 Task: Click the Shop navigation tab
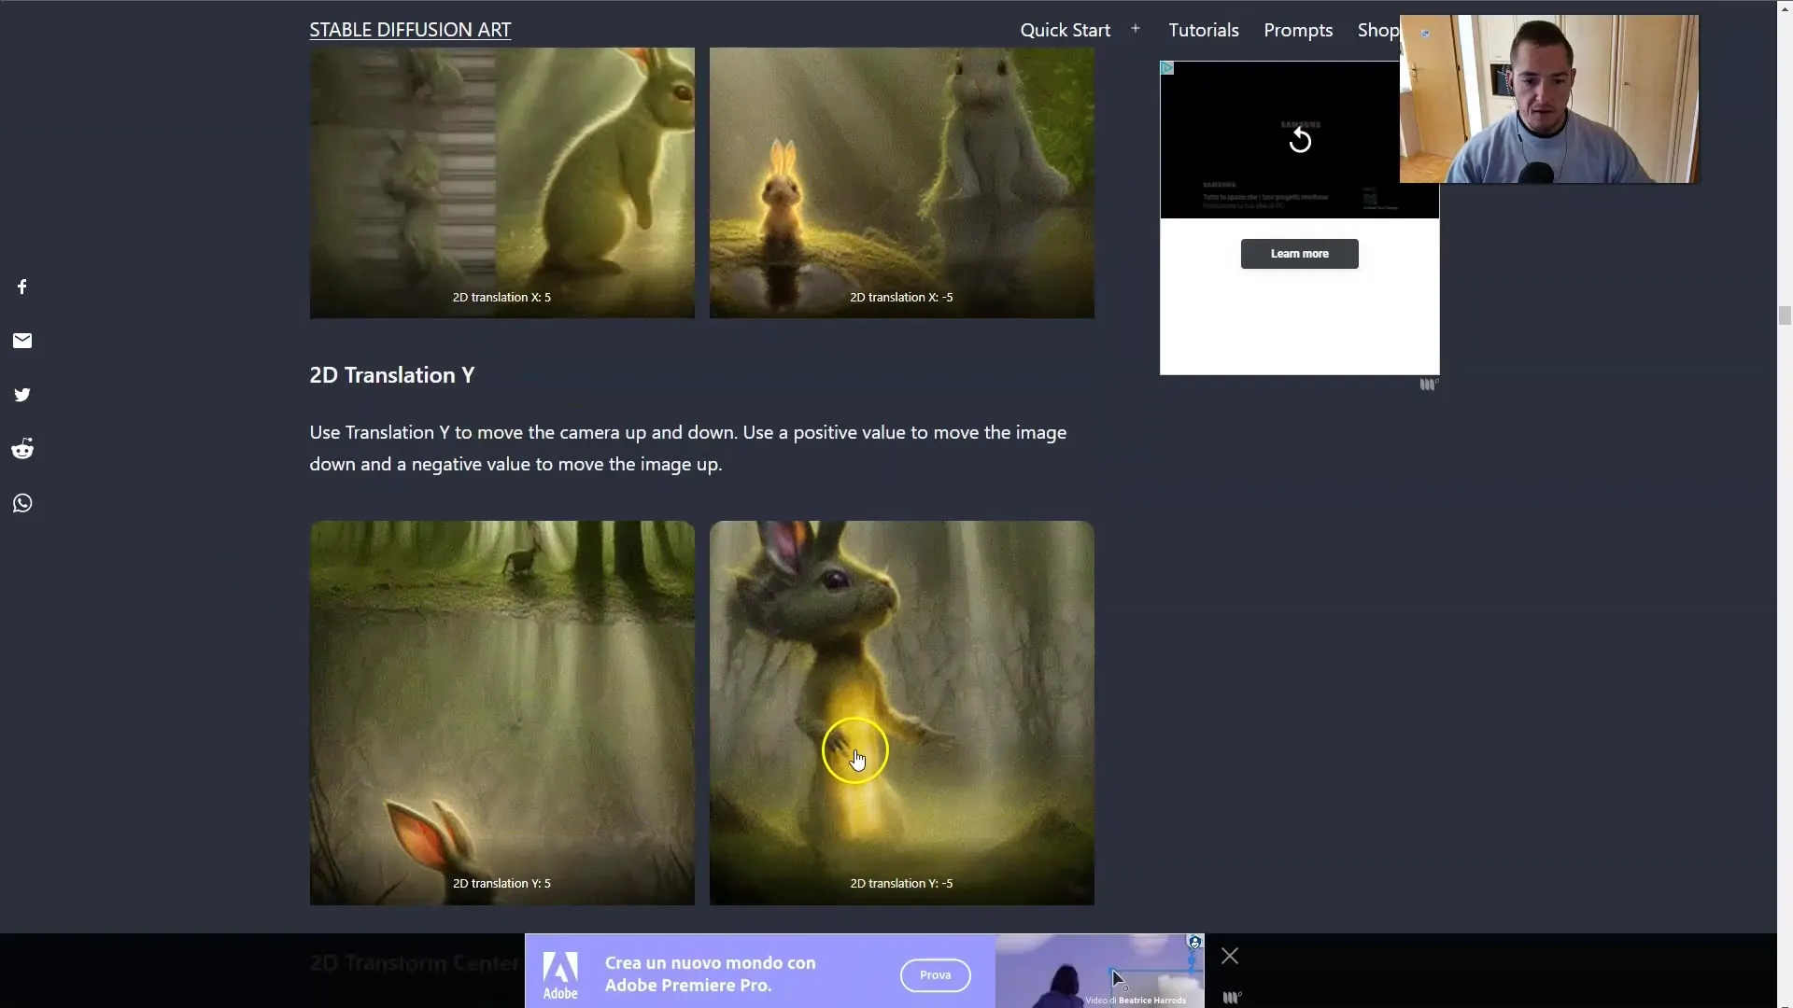pos(1377,30)
